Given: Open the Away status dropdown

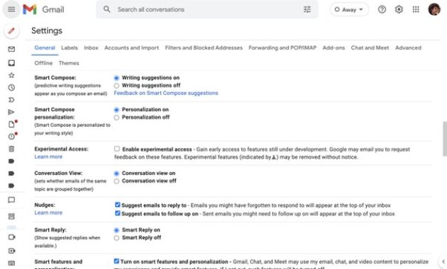Looking at the screenshot, I should [349, 9].
